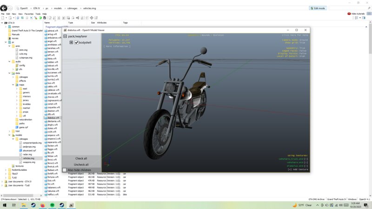Click the Uncheck all button
This screenshot has height=209, width=372.
coord(81,164)
